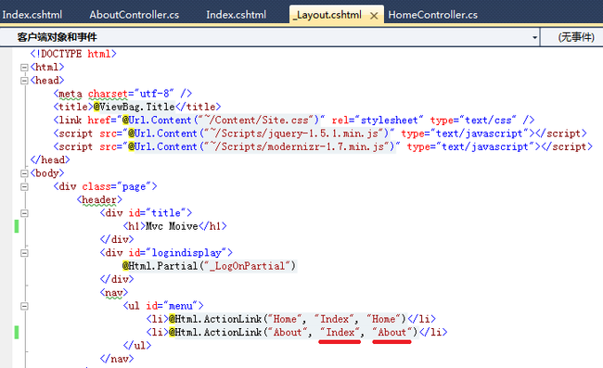Click the <header> tag
Viewport: 603px width, 368px height.
(x=99, y=200)
